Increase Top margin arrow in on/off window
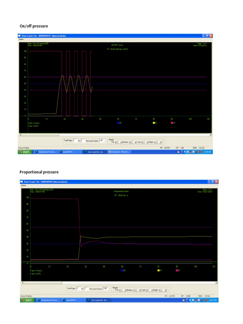243x324 pixels. pos(121,142)
